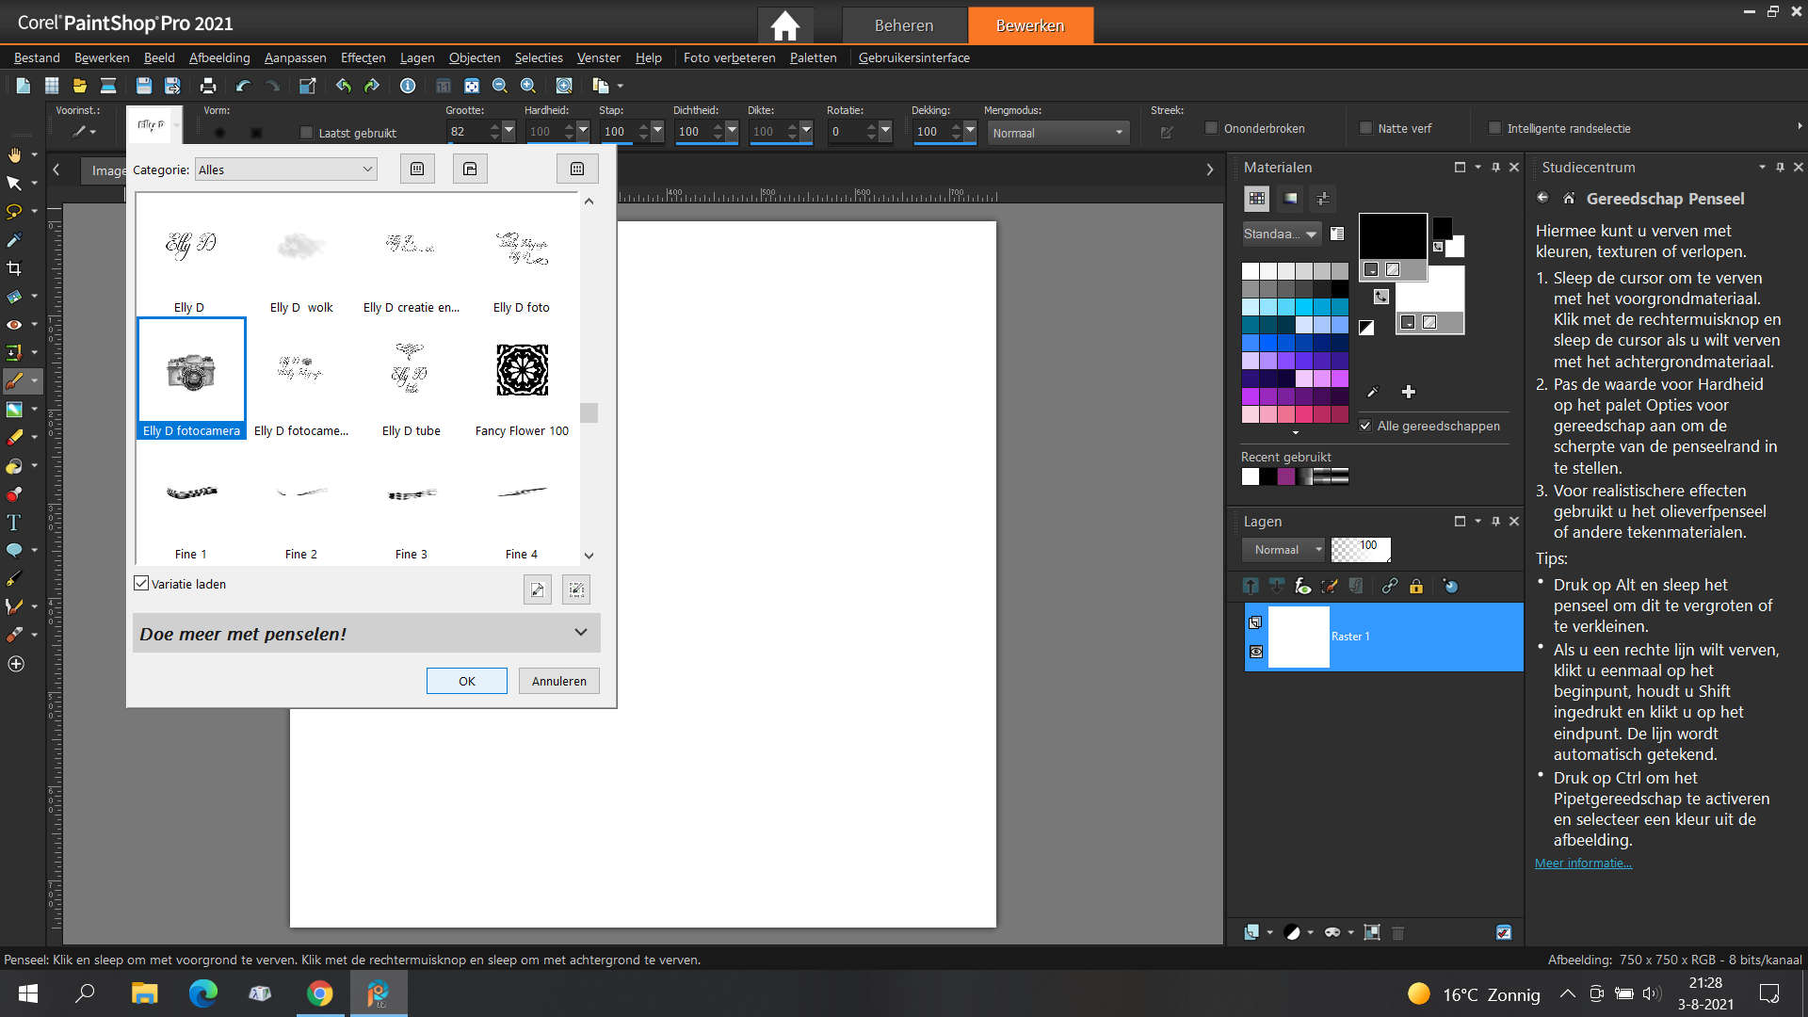Open the layer blend mode Normaal dropdown
Screen dimensions: 1808x1017
1283,550
